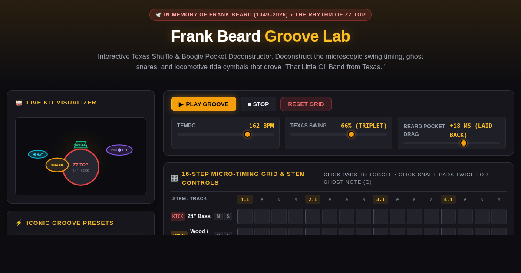The image size is (521, 273).
Task: Toggle the Kick pad on the '&' of beat 1
Action: tap(279, 216)
